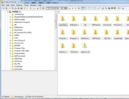Click the landscape picture toolbar icon
The width and height of the screenshot is (129, 99).
(x=66, y=8)
